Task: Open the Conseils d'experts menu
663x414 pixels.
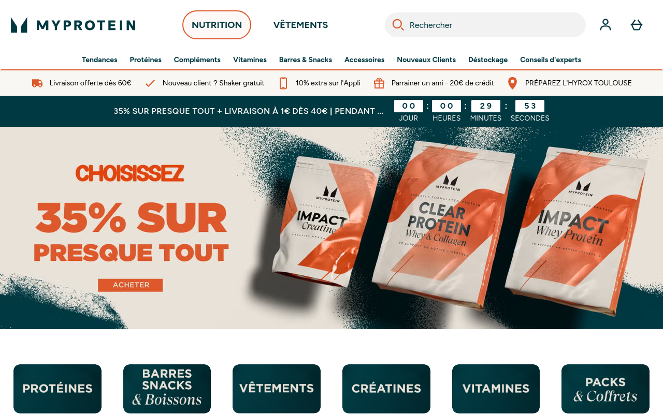Action: pyautogui.click(x=551, y=60)
